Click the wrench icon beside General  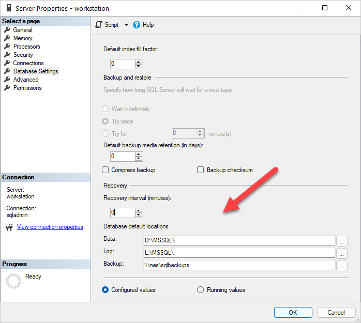(7, 29)
